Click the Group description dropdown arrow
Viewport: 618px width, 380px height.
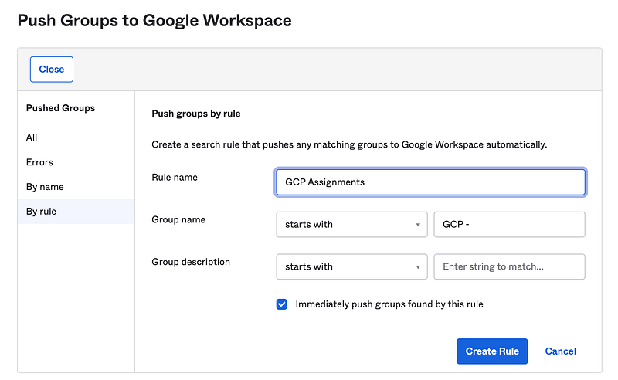tap(418, 266)
